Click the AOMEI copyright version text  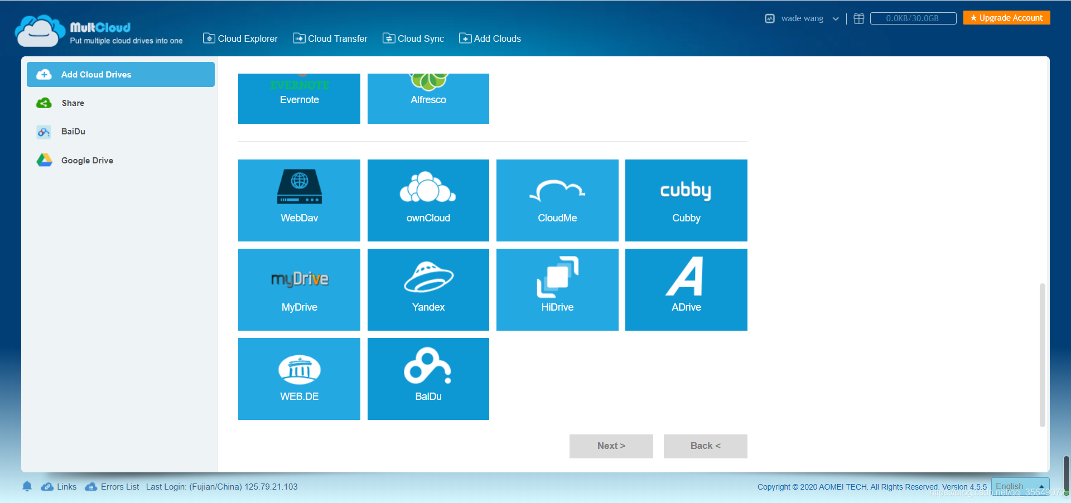[x=872, y=487]
